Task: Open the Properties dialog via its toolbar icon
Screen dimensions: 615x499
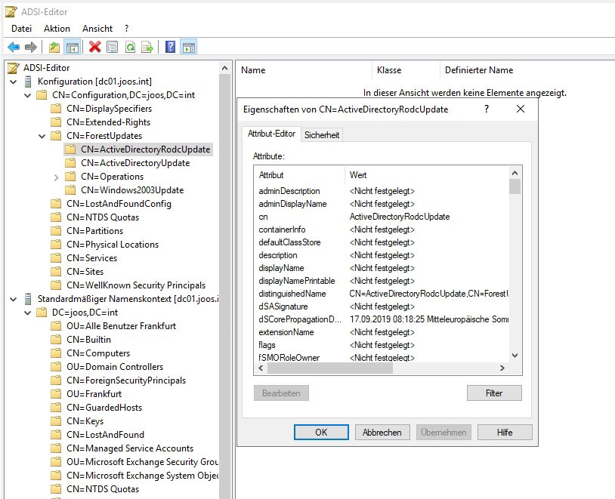Action: (111, 47)
